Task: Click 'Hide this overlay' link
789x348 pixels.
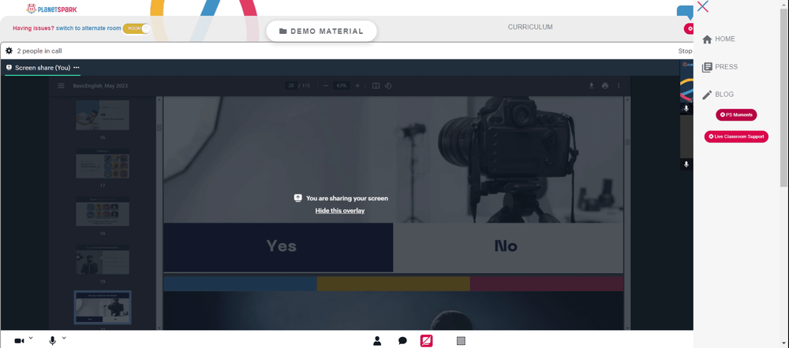Action: click(339, 211)
